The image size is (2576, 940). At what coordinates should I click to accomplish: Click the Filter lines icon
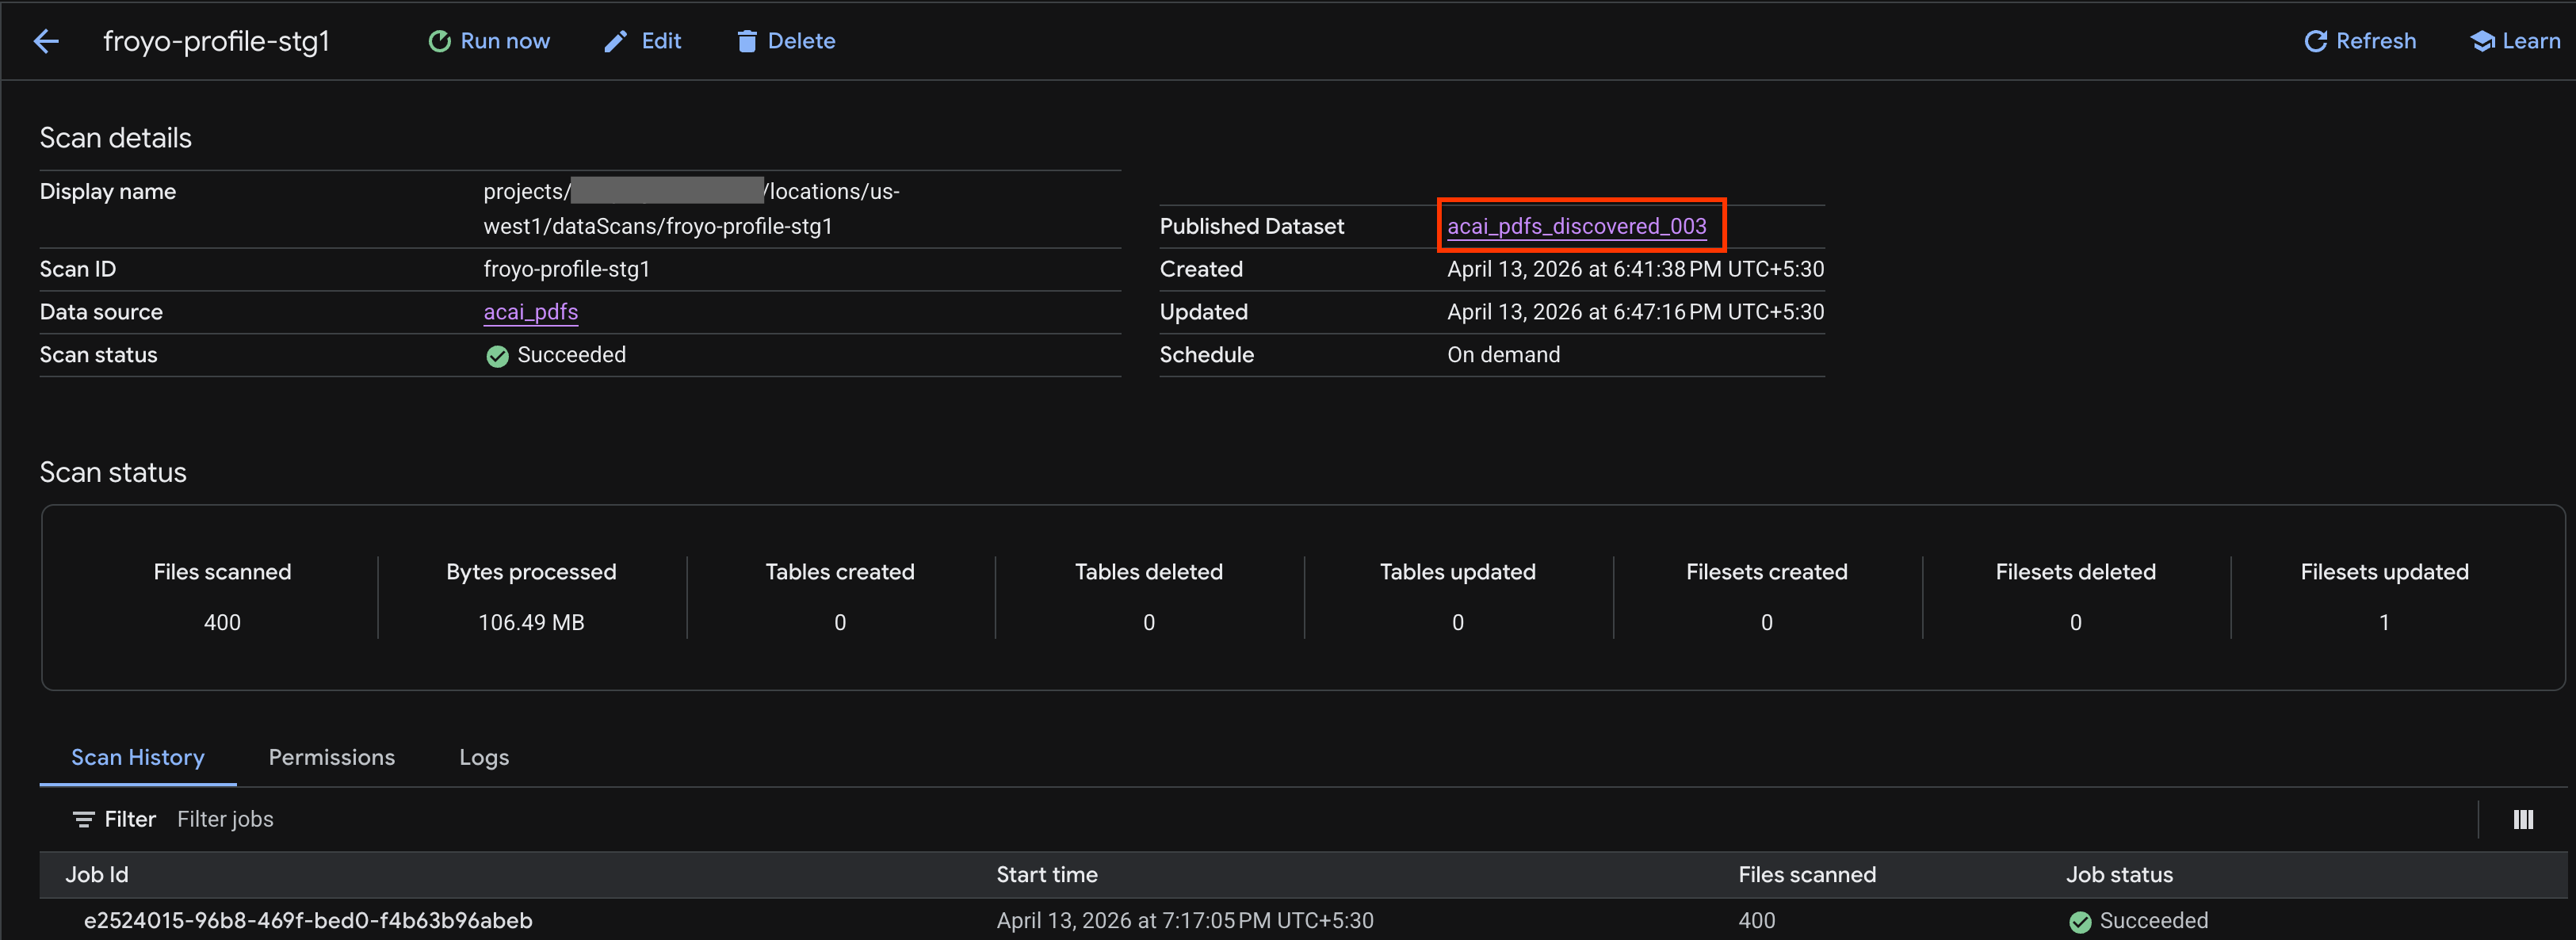83,819
